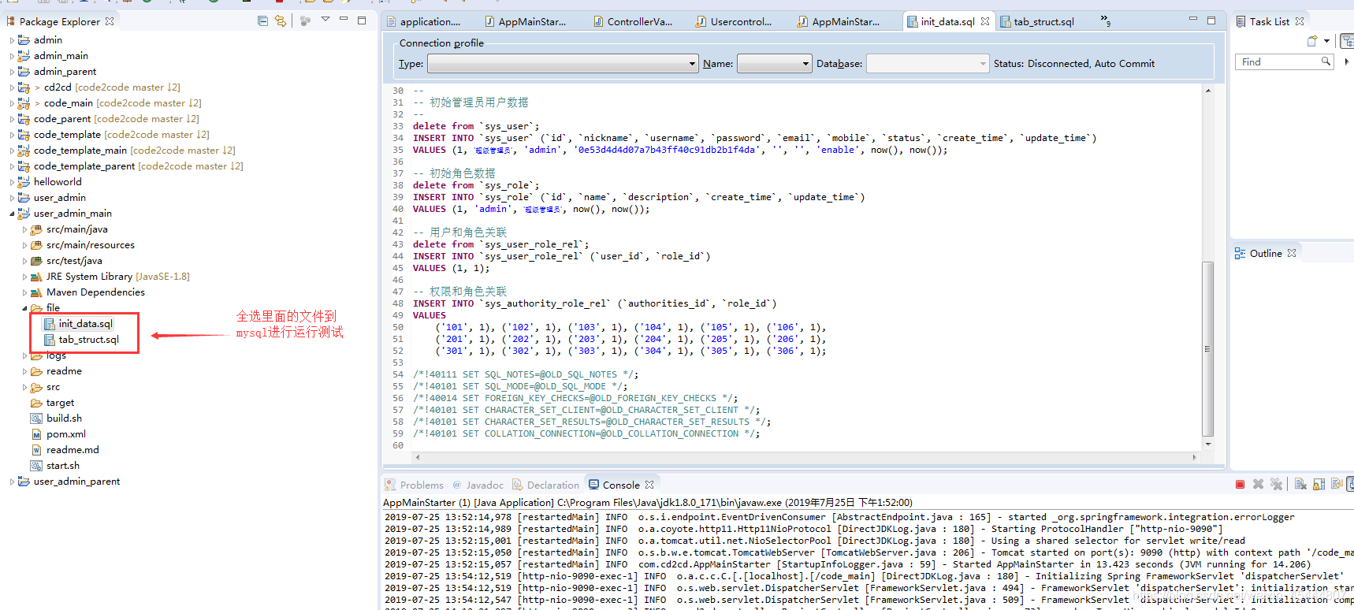Minimize the editor area
Image resolution: width=1354 pixels, height=610 pixels.
tap(1193, 20)
